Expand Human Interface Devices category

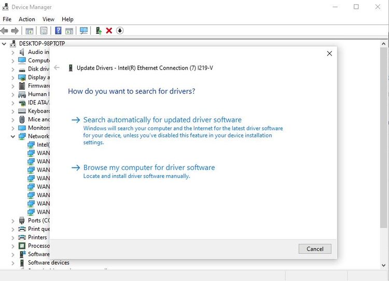[x=13, y=95]
